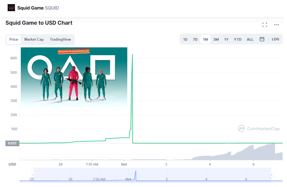287x187 pixels.
Task: Click the USD currency label
Action: coord(12,164)
